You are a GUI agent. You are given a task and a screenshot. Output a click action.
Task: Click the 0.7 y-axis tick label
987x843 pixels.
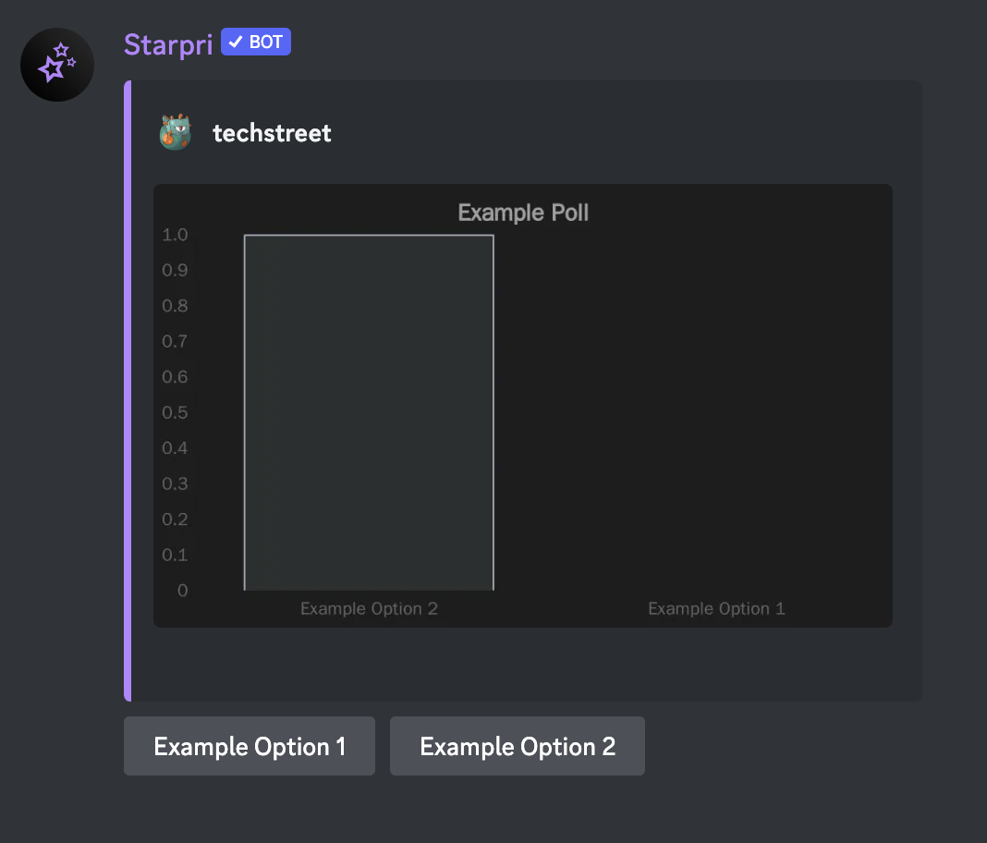point(175,341)
